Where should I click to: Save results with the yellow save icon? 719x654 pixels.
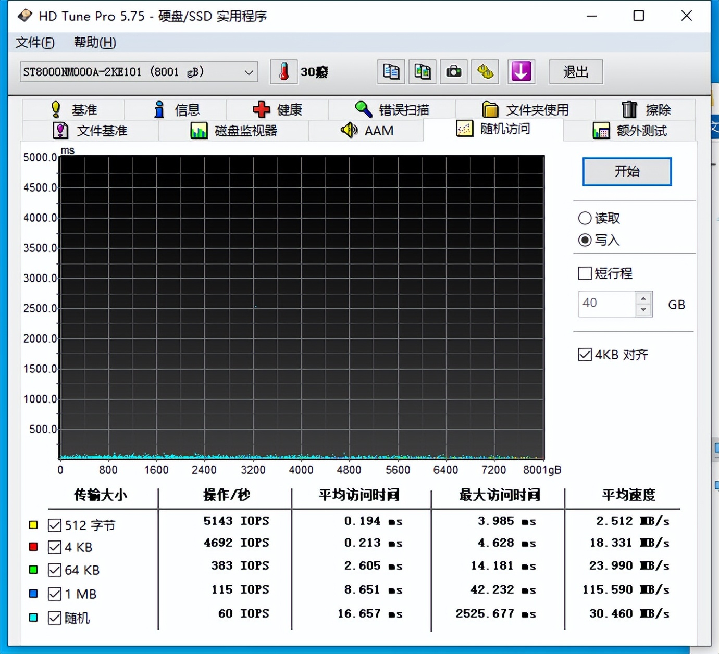click(x=485, y=72)
